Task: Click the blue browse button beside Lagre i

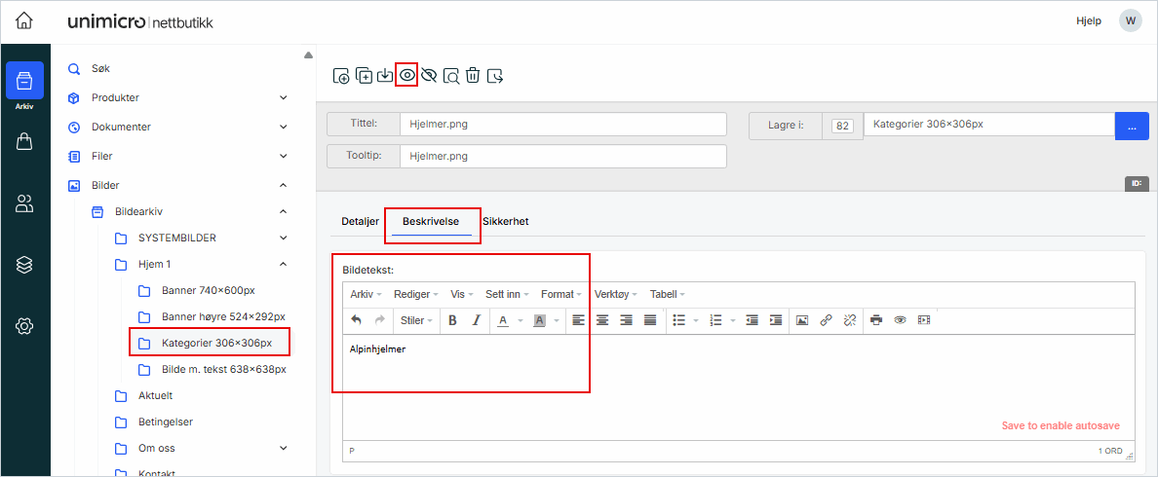Action: click(x=1132, y=126)
